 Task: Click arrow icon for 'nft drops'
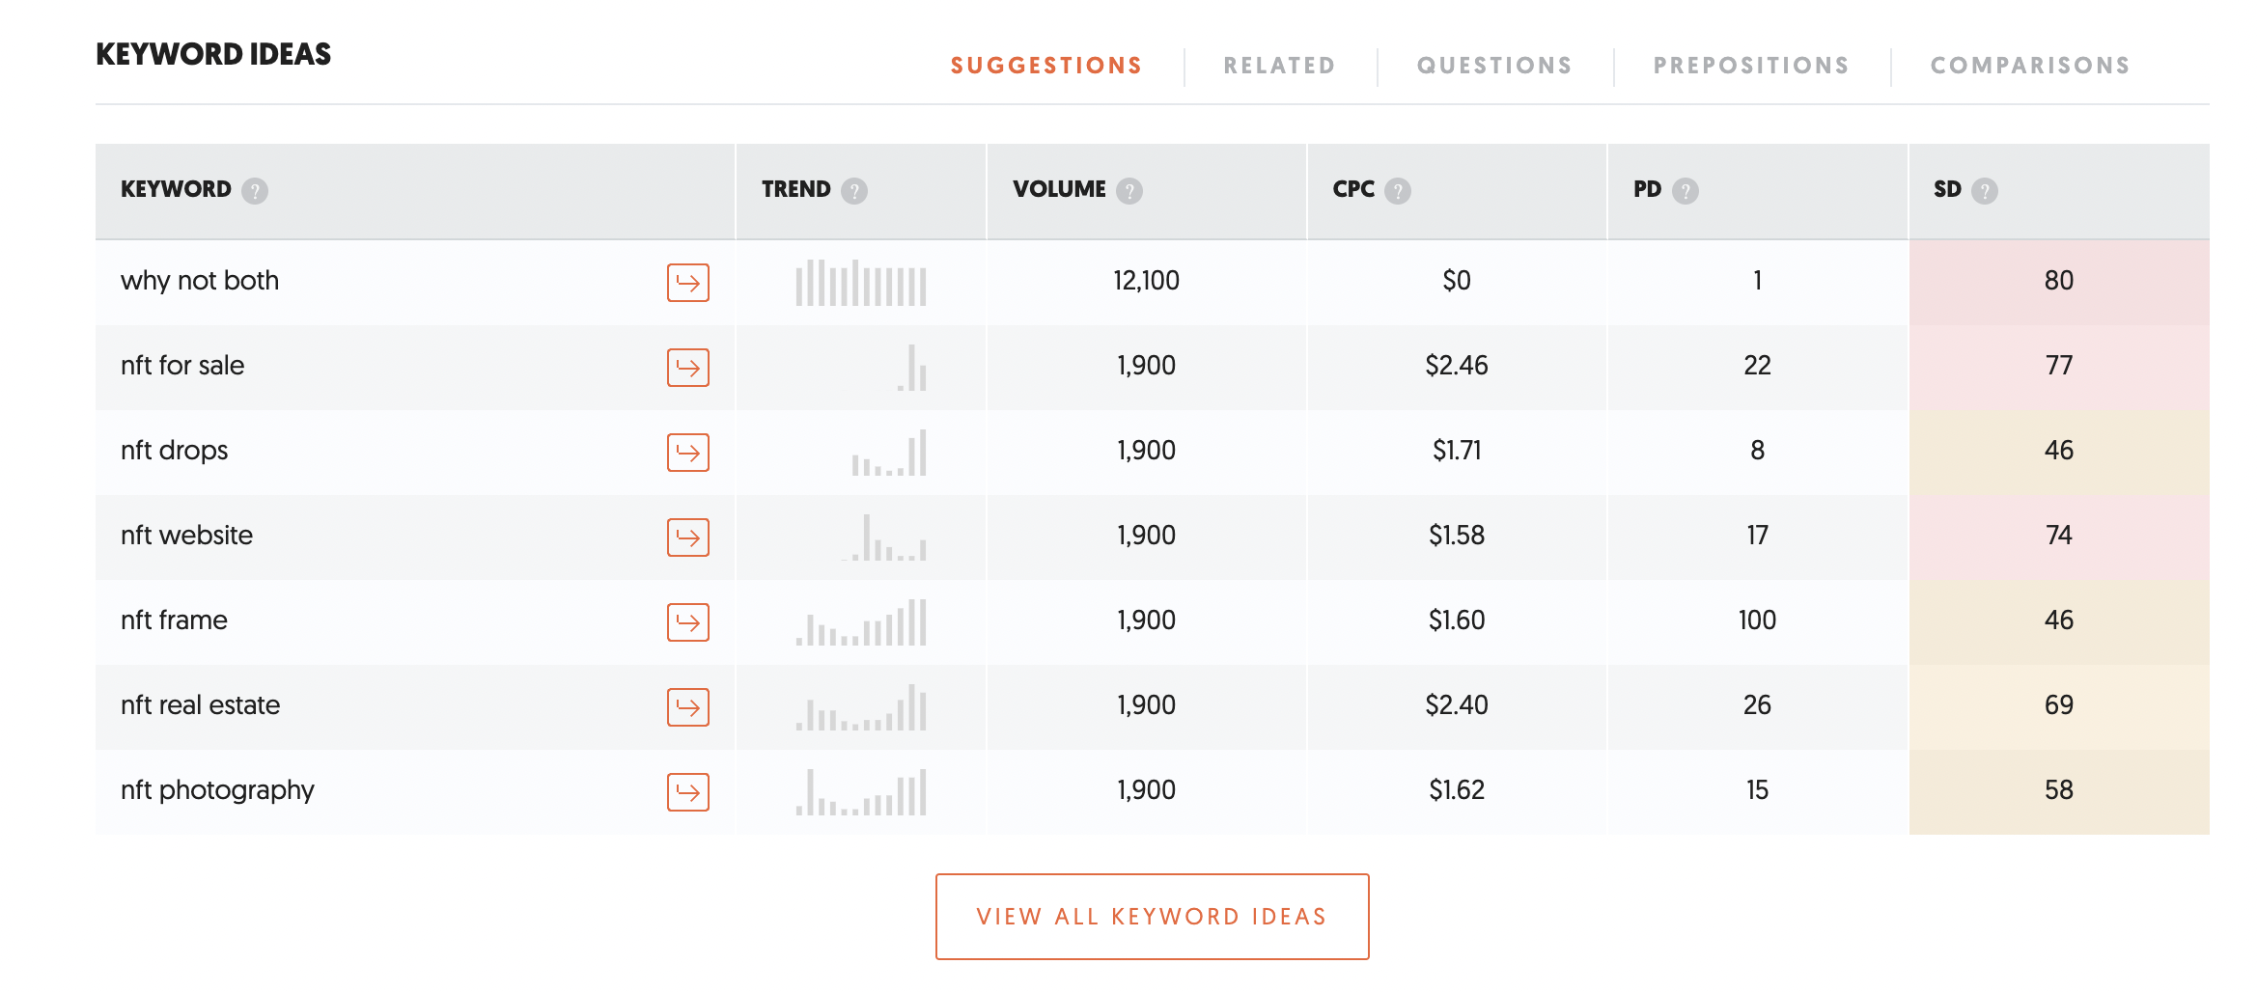pyautogui.click(x=687, y=453)
